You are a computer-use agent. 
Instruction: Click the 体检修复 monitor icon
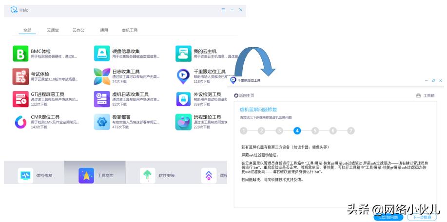click(x=25, y=176)
